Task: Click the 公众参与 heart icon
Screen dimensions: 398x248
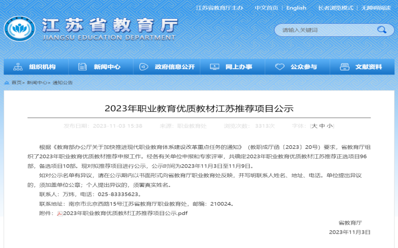Action: click(x=280, y=67)
